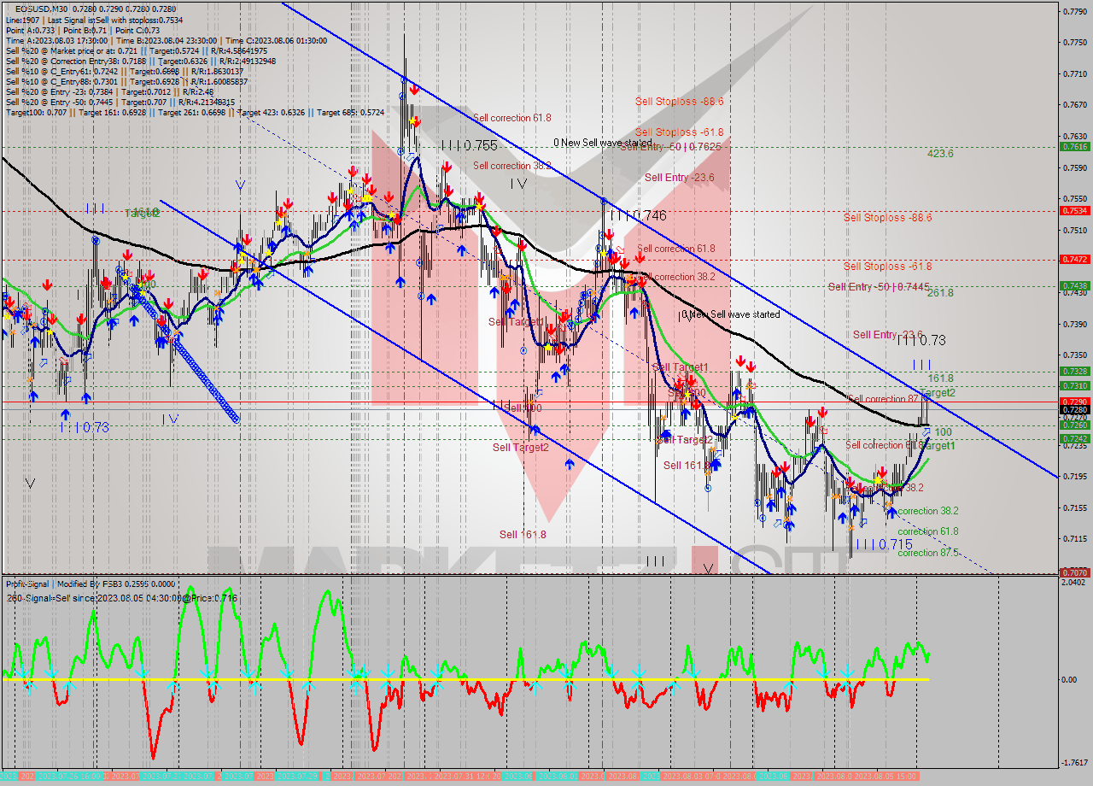Select the 261.8 Fibonacci level label

(x=940, y=293)
